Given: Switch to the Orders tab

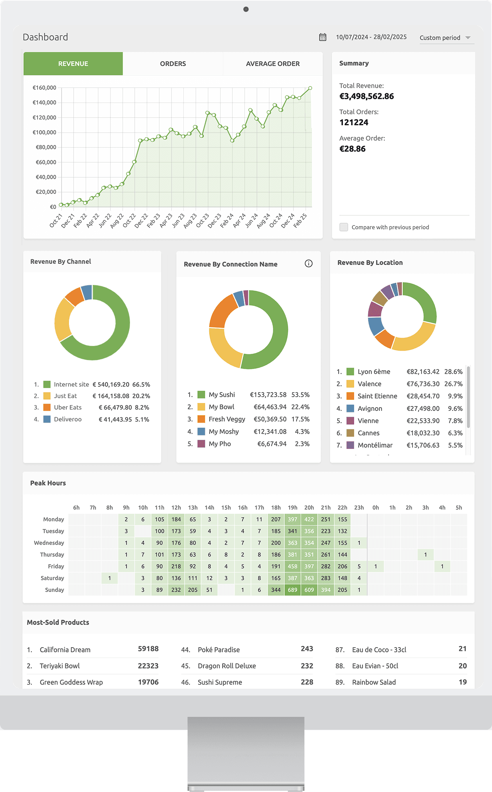Looking at the screenshot, I should coord(173,64).
